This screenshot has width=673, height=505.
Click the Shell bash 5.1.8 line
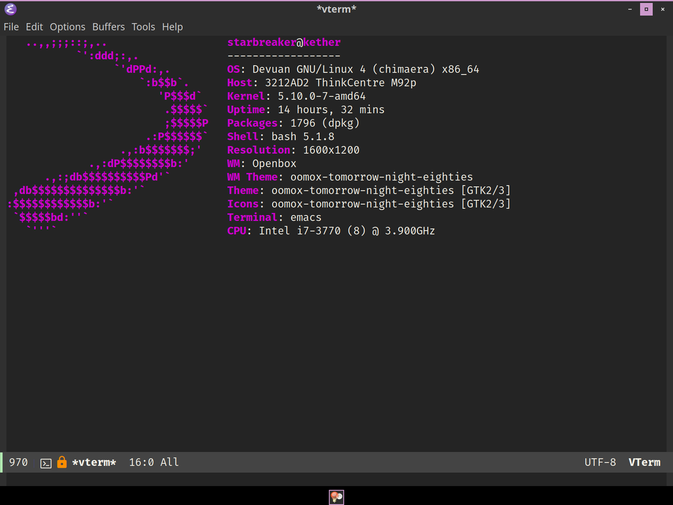(x=281, y=136)
